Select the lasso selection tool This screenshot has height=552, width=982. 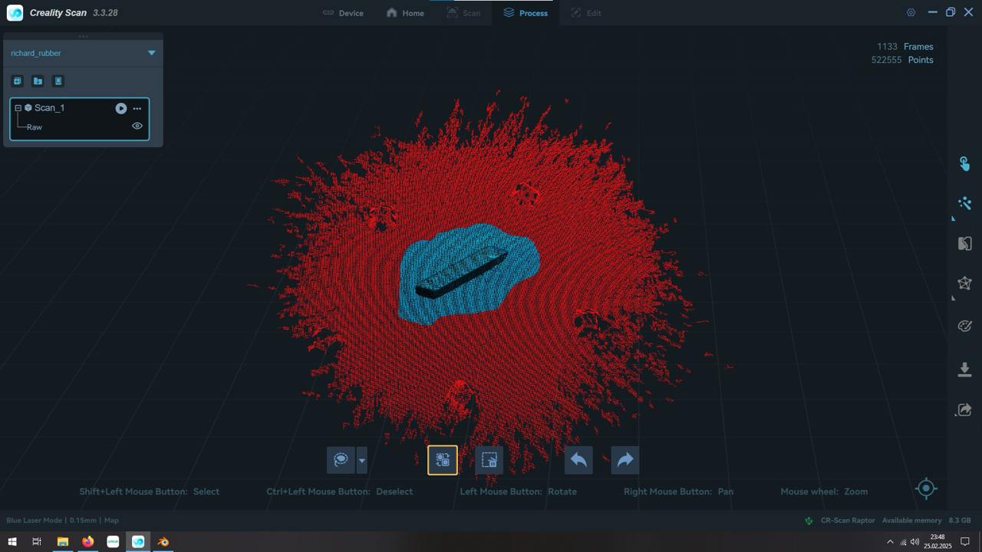click(341, 460)
